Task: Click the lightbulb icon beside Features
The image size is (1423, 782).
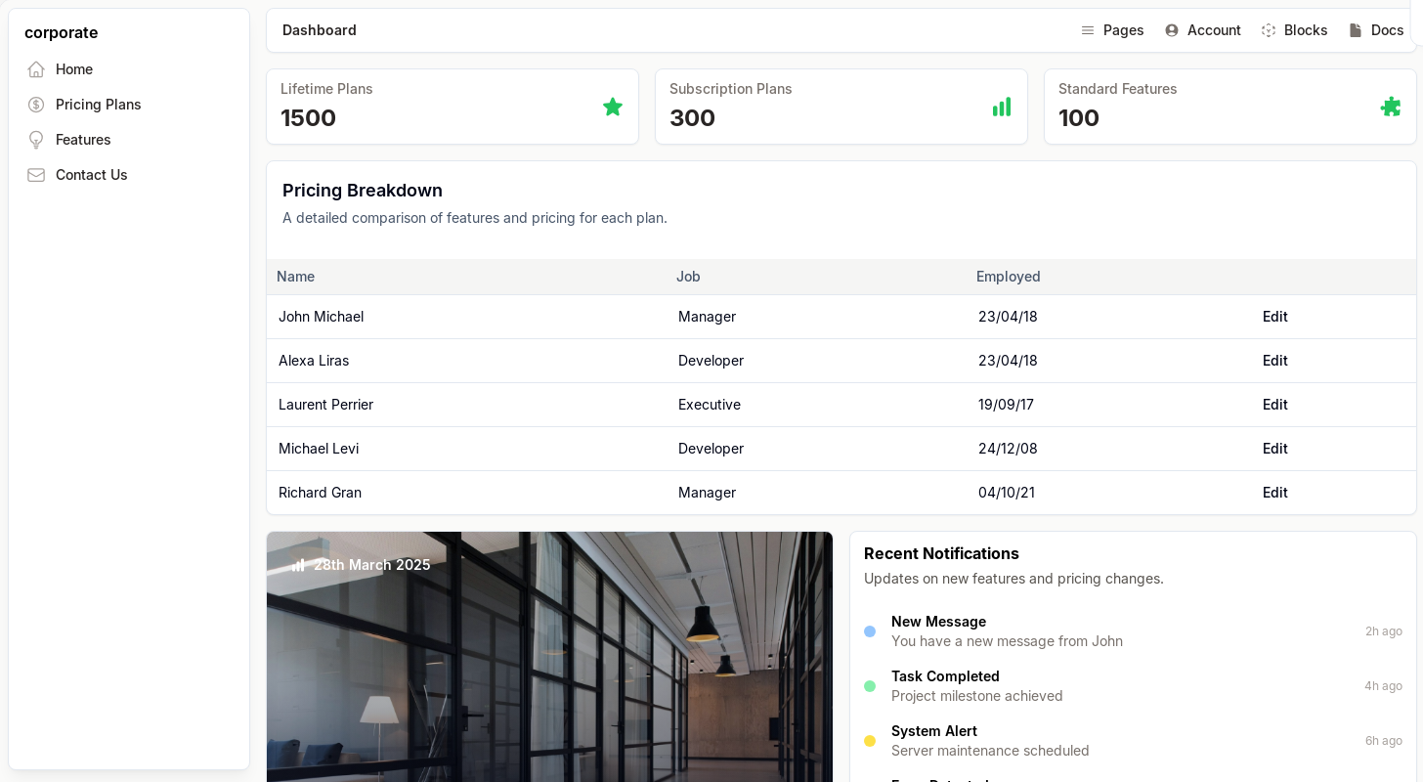Action: tap(36, 140)
